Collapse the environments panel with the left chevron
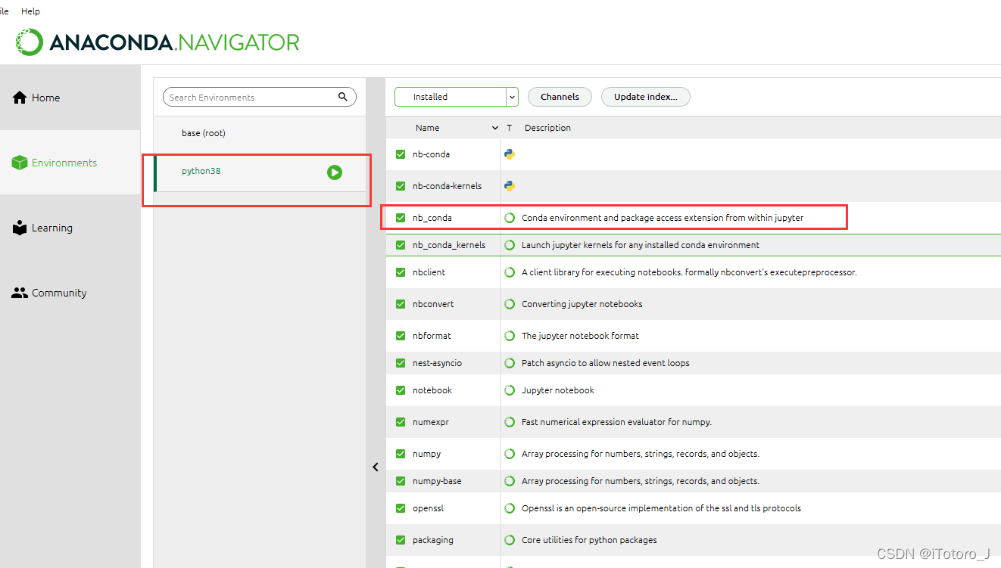 pyautogui.click(x=376, y=467)
